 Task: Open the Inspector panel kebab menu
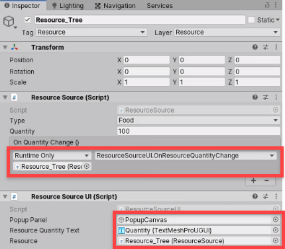[276, 5]
